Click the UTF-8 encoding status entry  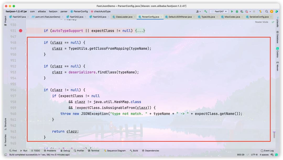point(254,155)
